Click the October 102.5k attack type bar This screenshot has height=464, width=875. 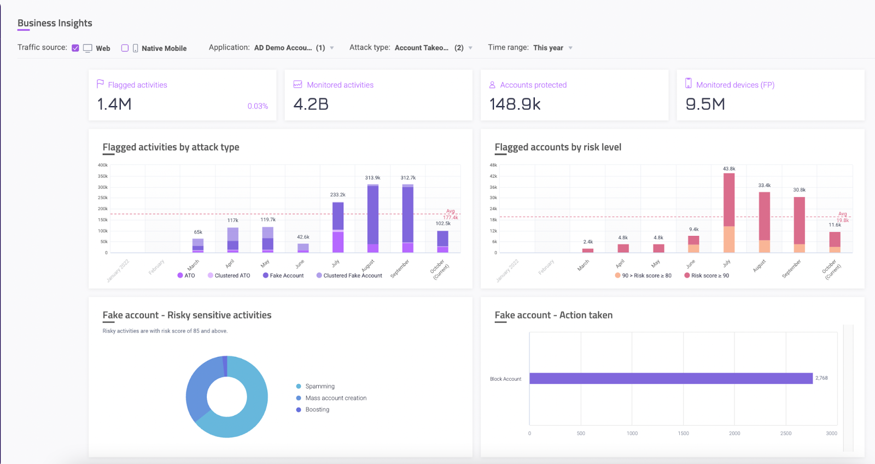(443, 241)
